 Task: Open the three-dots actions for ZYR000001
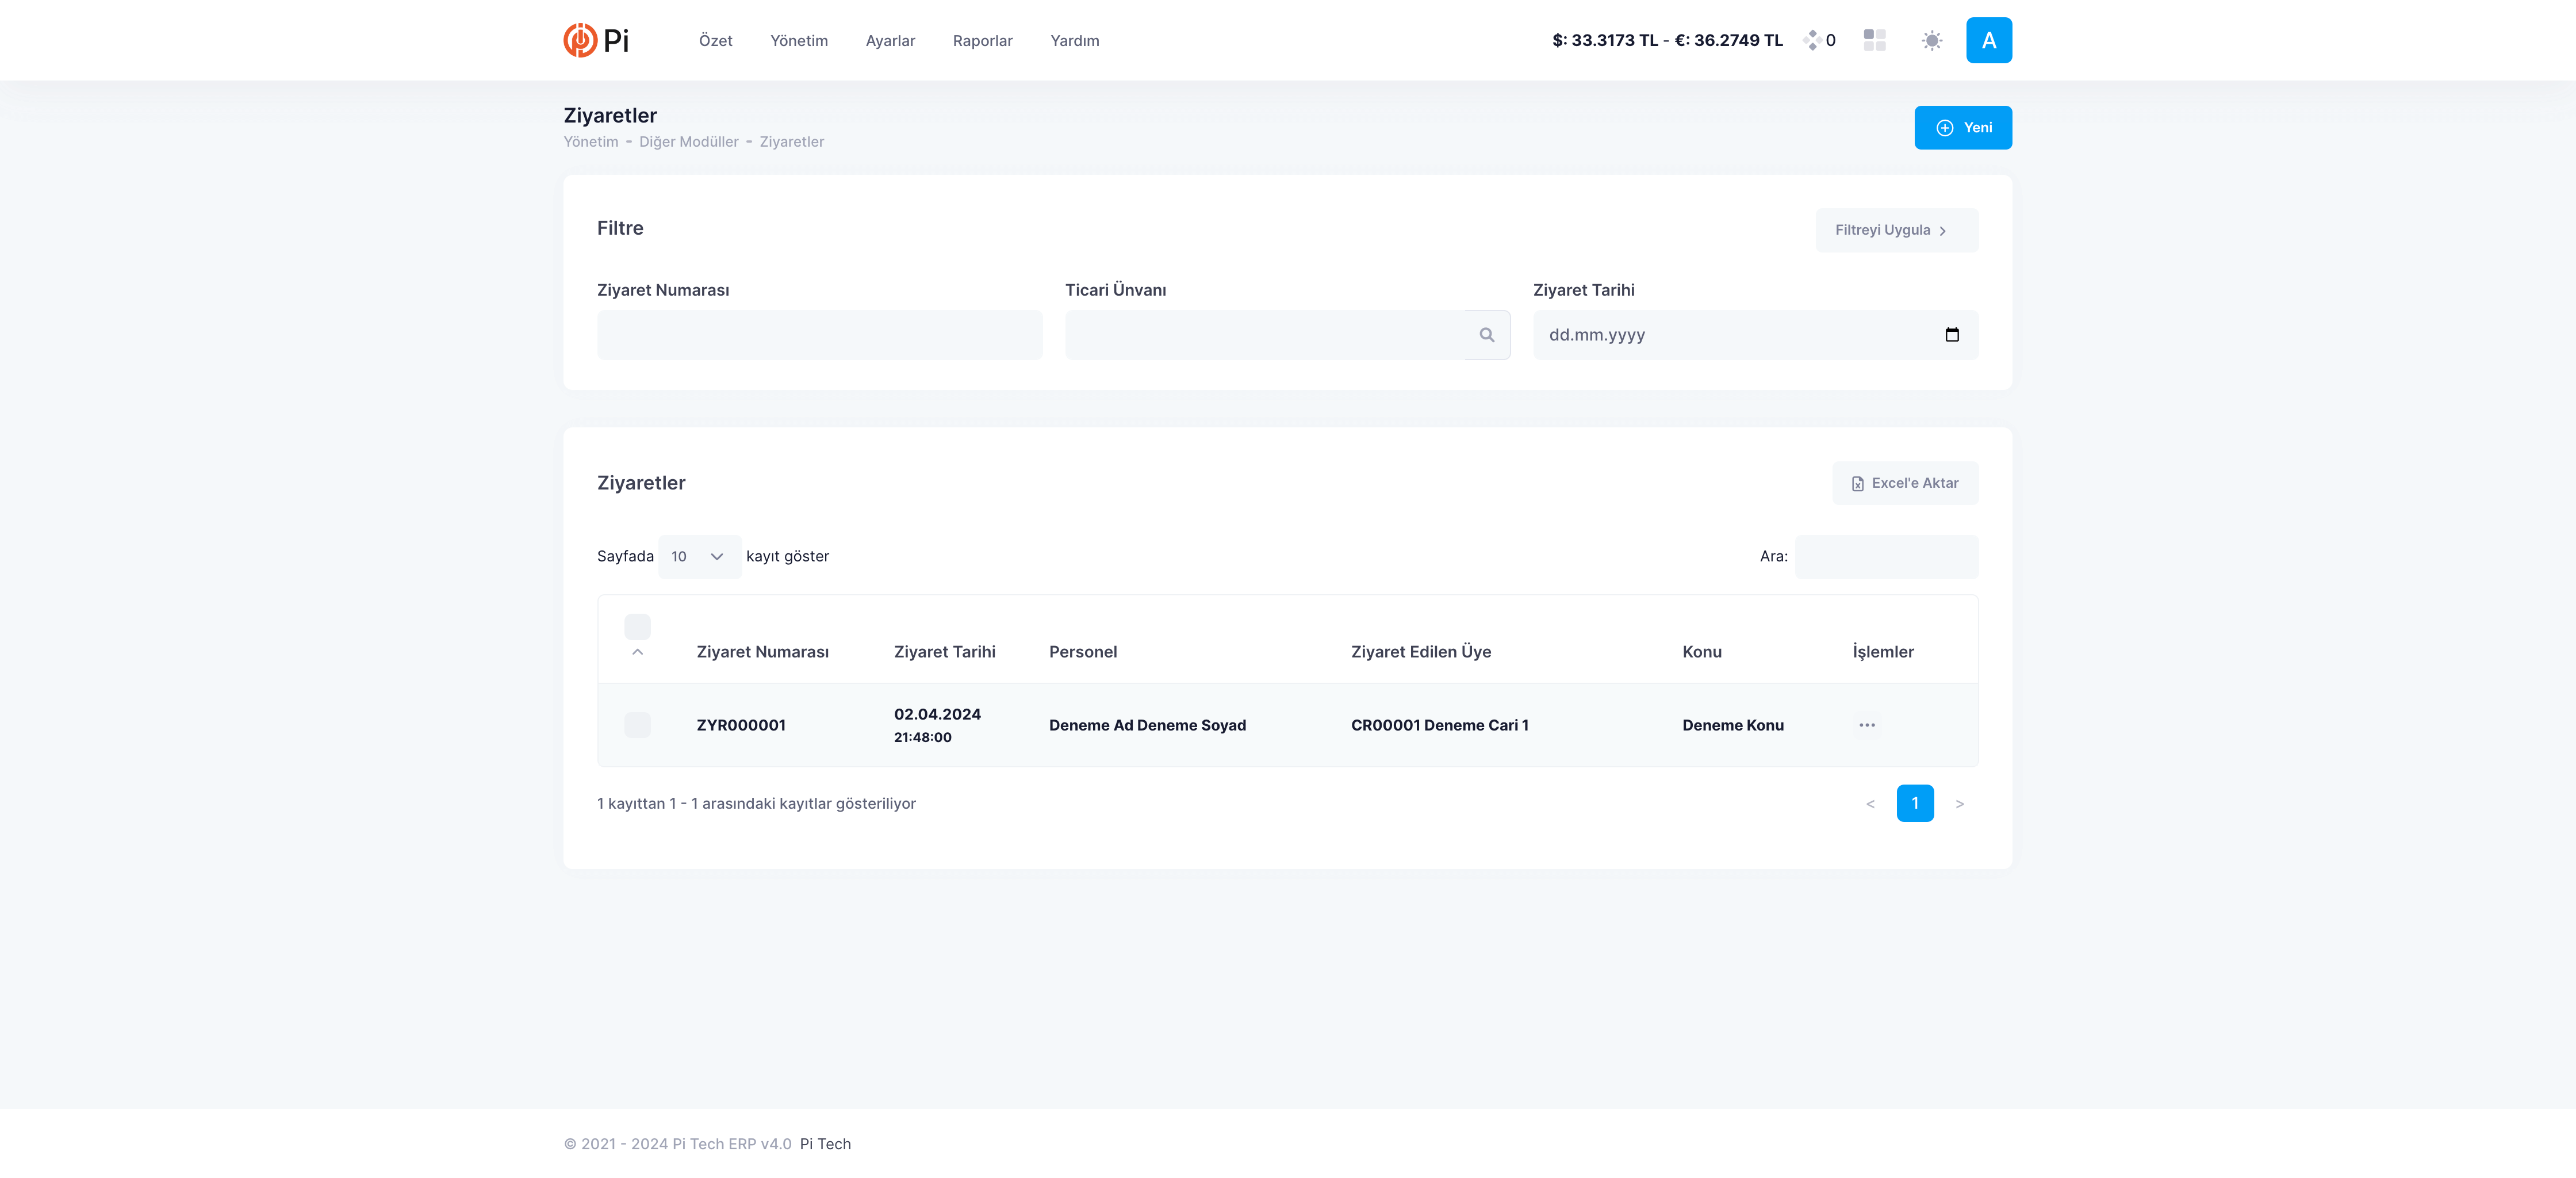[x=1866, y=725]
